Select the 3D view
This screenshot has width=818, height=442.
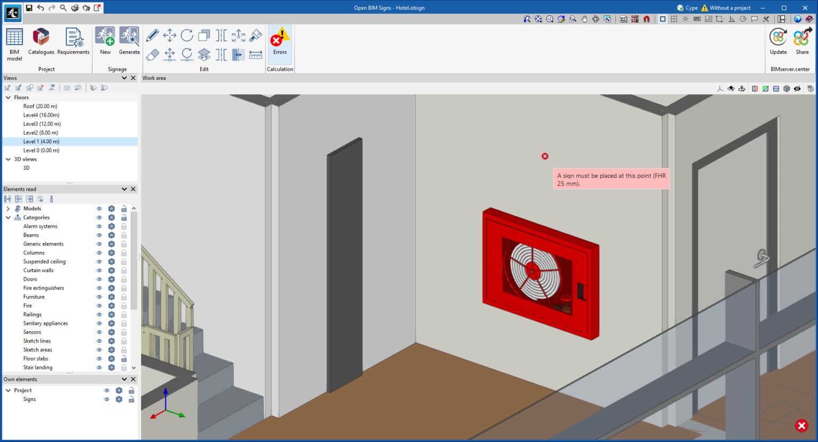[x=26, y=167]
